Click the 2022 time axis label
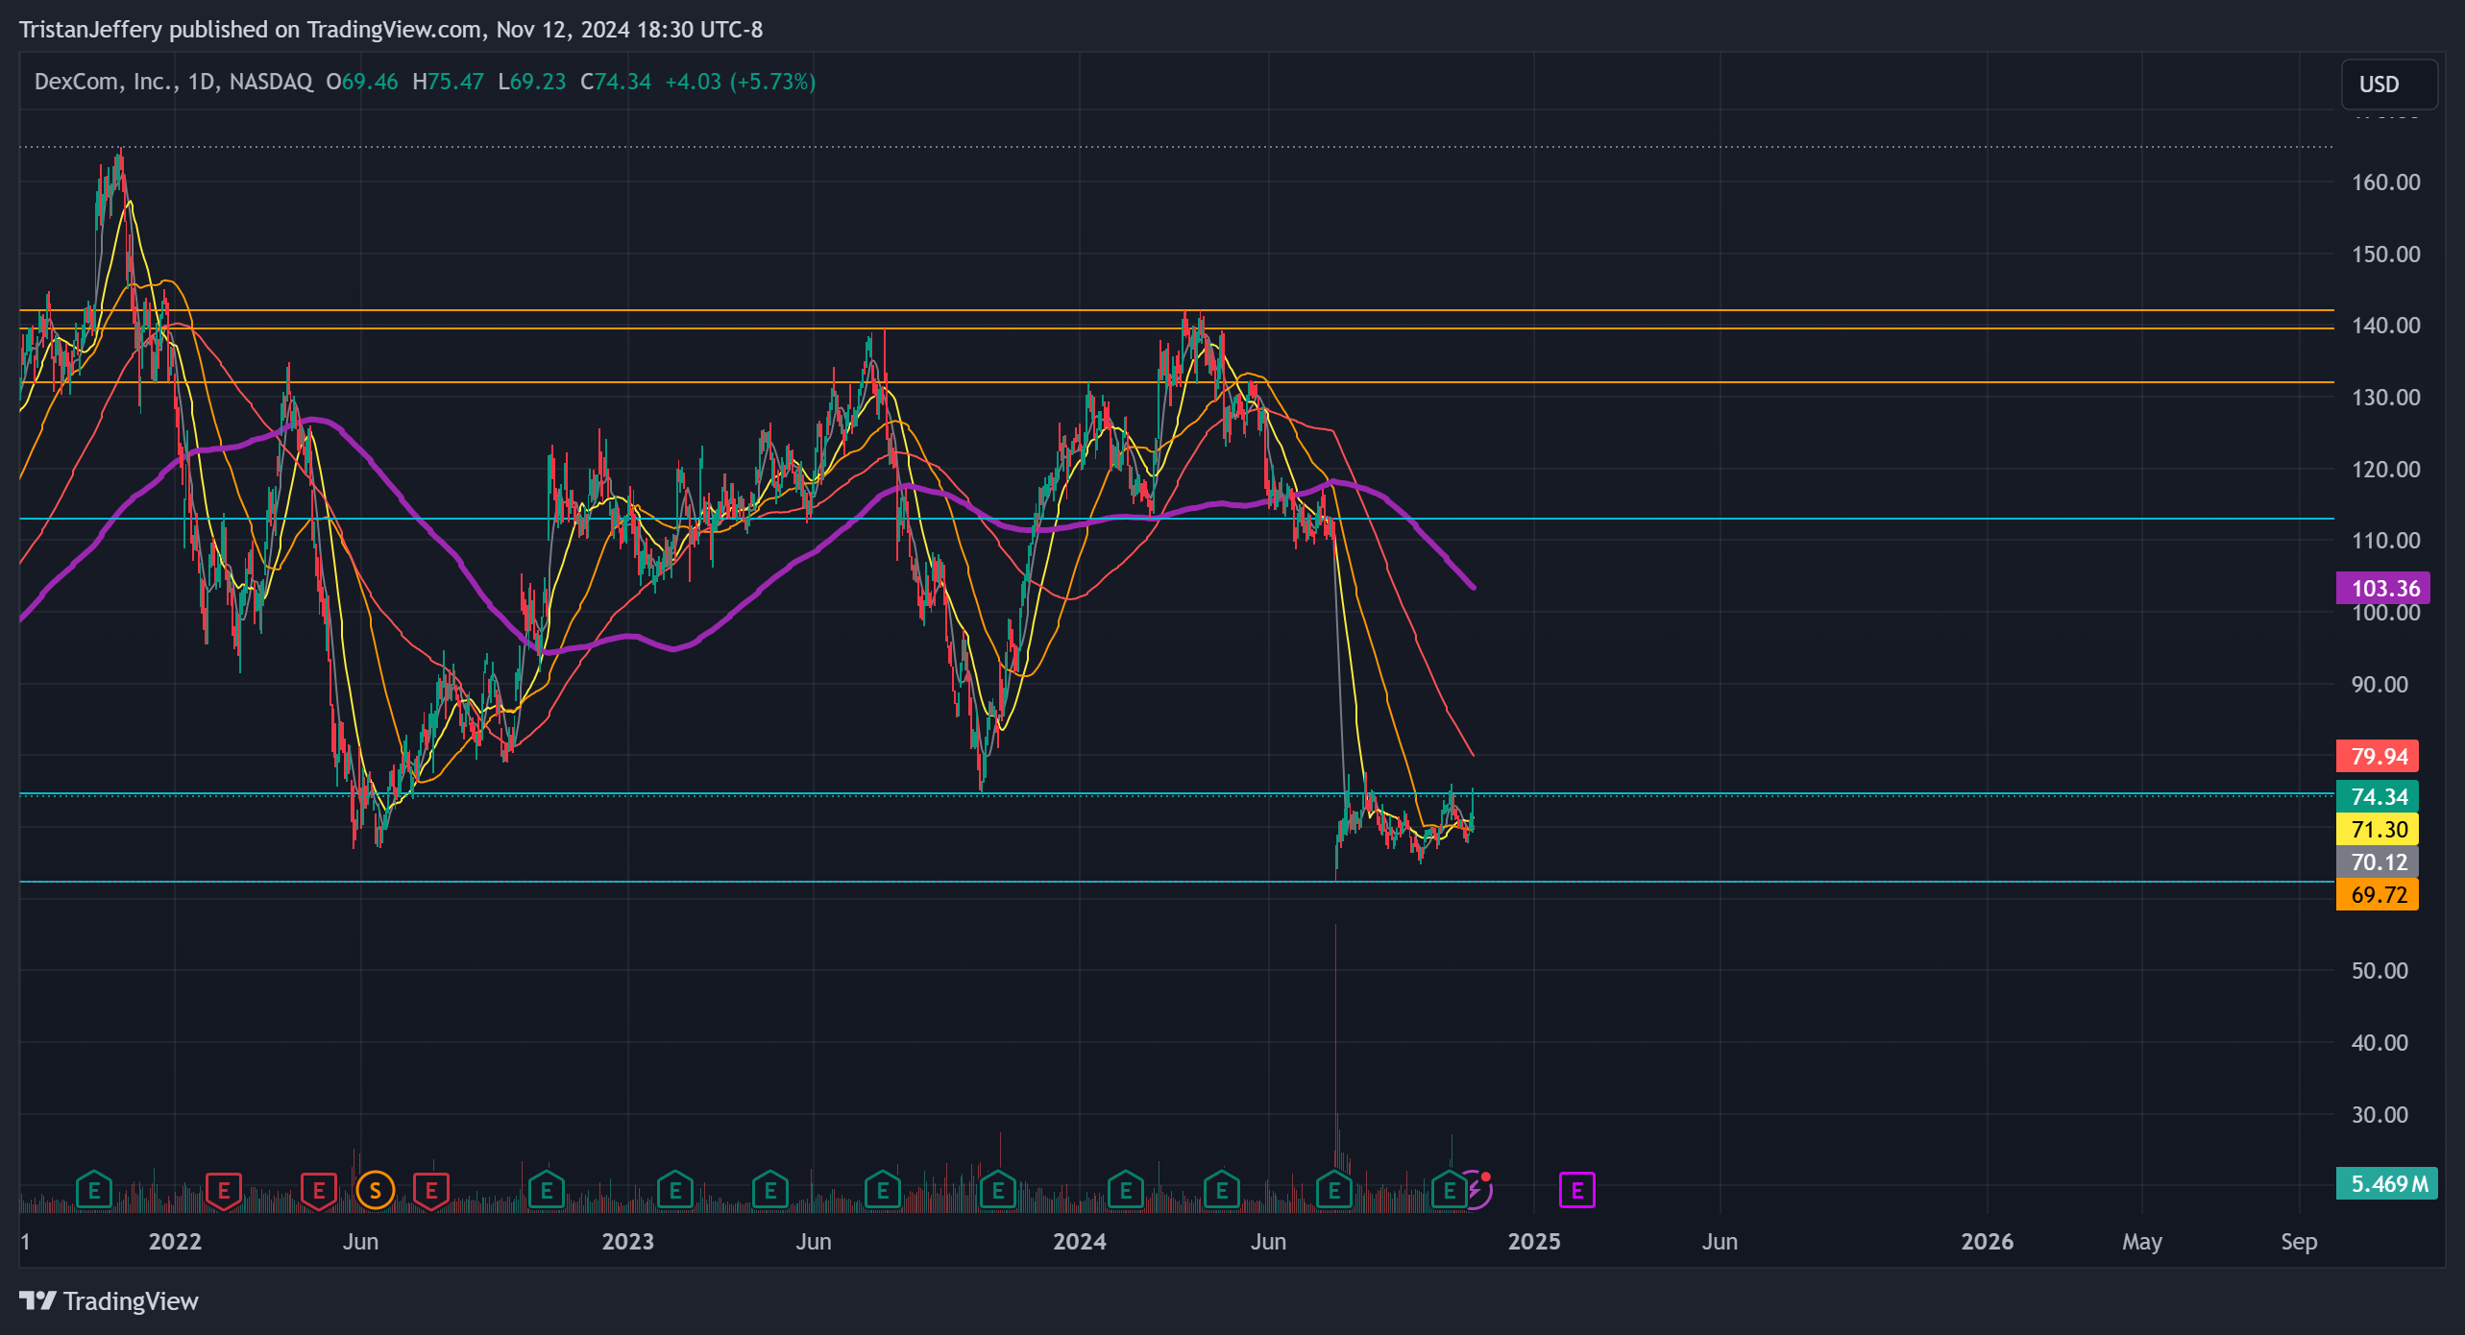 [x=175, y=1241]
